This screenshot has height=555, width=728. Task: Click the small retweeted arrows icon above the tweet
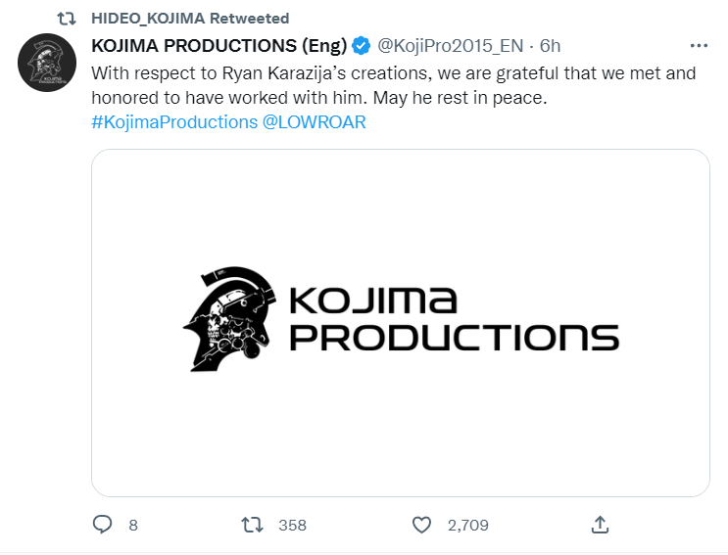[67, 19]
